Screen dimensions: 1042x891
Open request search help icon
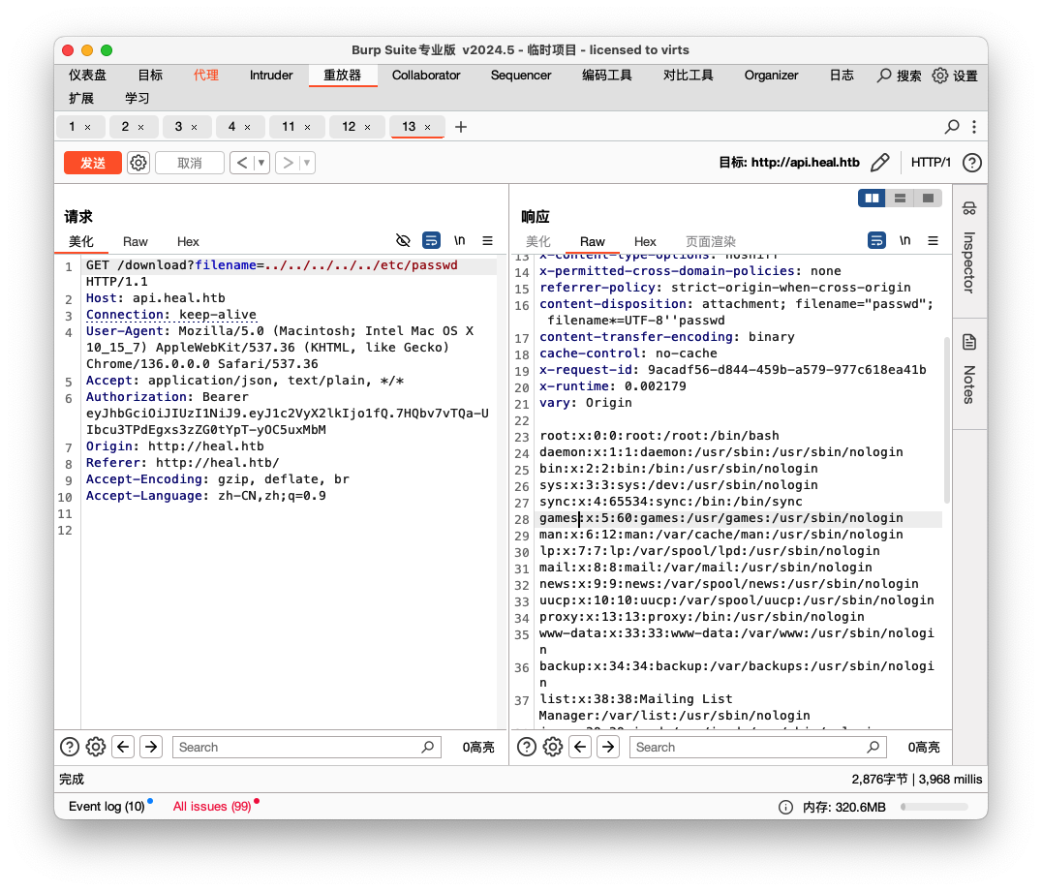pos(69,747)
